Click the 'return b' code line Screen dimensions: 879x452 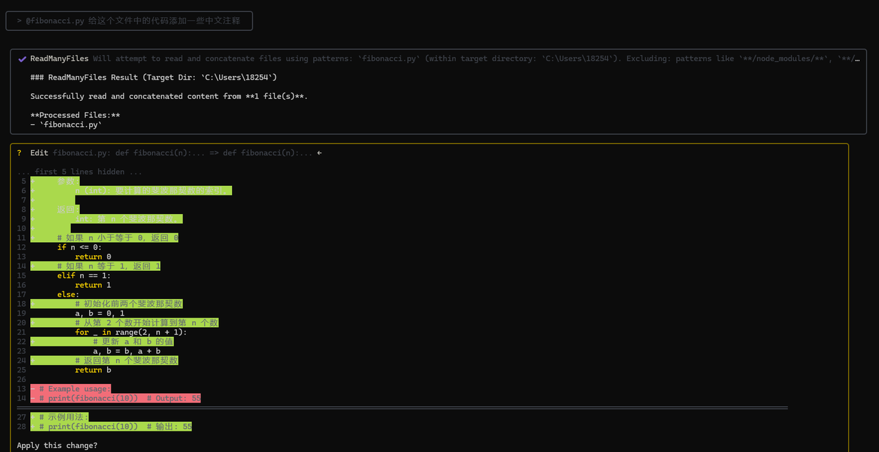click(x=93, y=370)
